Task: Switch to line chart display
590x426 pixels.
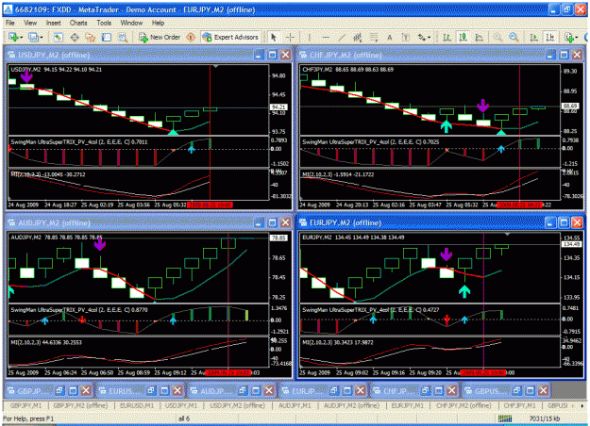Action: pyautogui.click(x=480, y=37)
